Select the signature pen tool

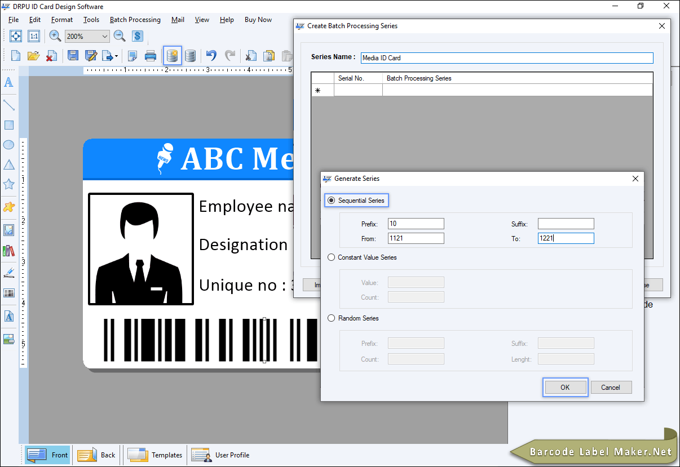9,273
